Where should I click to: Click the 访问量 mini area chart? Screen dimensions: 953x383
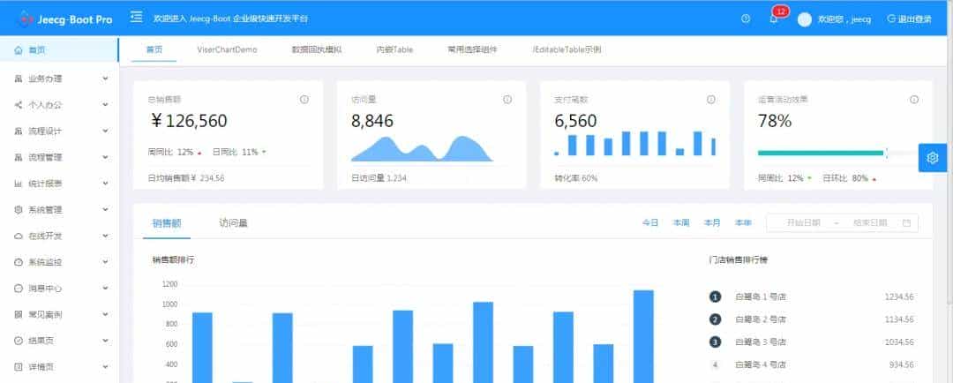[422, 149]
